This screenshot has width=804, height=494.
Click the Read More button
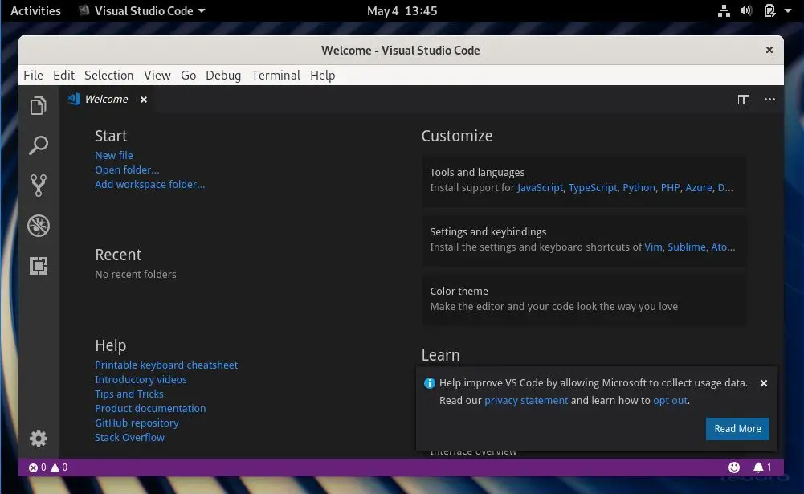pos(737,429)
